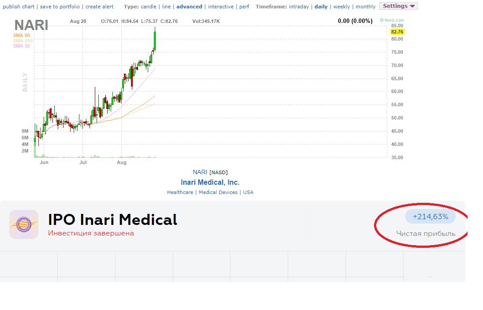Select the perf chart type

click(x=244, y=7)
